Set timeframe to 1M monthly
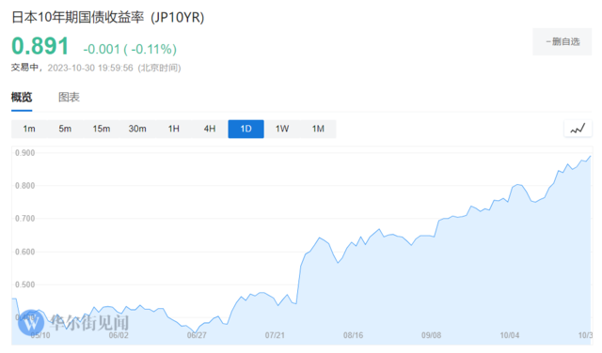Viewport: 602px width, 353px height. pos(318,129)
